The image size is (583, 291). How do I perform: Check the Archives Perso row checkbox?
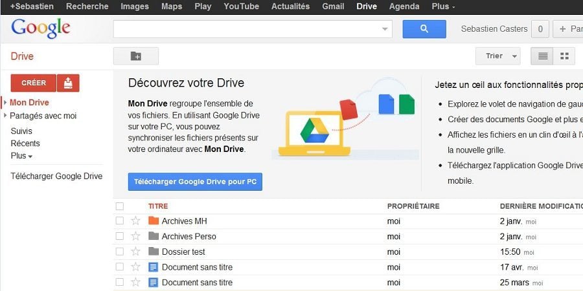[x=119, y=236]
